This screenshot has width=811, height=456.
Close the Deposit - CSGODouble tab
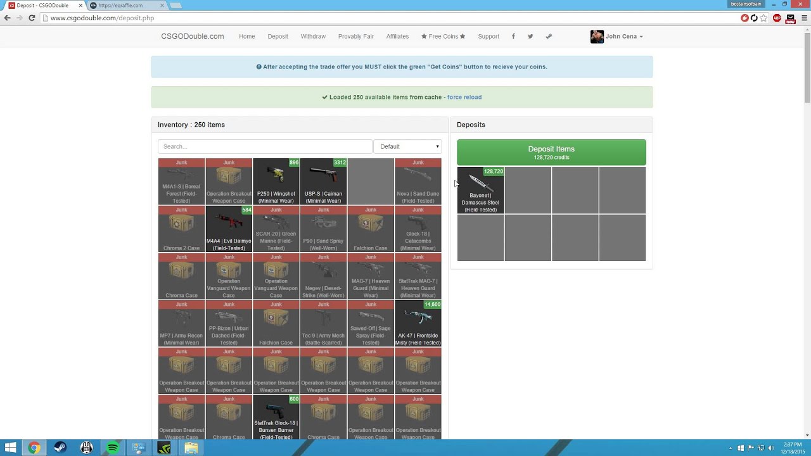[x=80, y=5]
